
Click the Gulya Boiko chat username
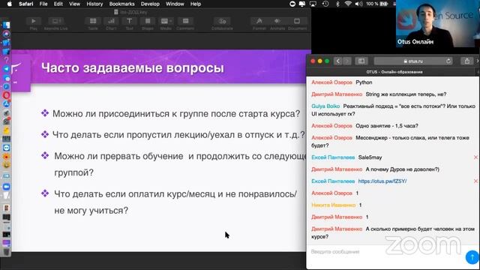coord(325,106)
